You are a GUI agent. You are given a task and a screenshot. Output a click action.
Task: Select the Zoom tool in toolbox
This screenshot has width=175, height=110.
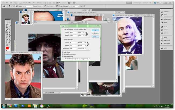pos(9,45)
